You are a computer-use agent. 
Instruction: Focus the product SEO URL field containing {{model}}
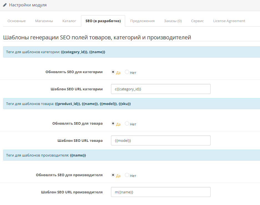click(160, 140)
